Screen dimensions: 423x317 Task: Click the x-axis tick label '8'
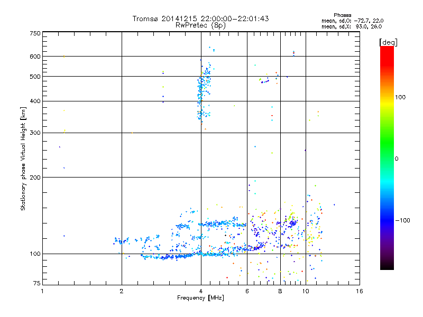coord(280,291)
